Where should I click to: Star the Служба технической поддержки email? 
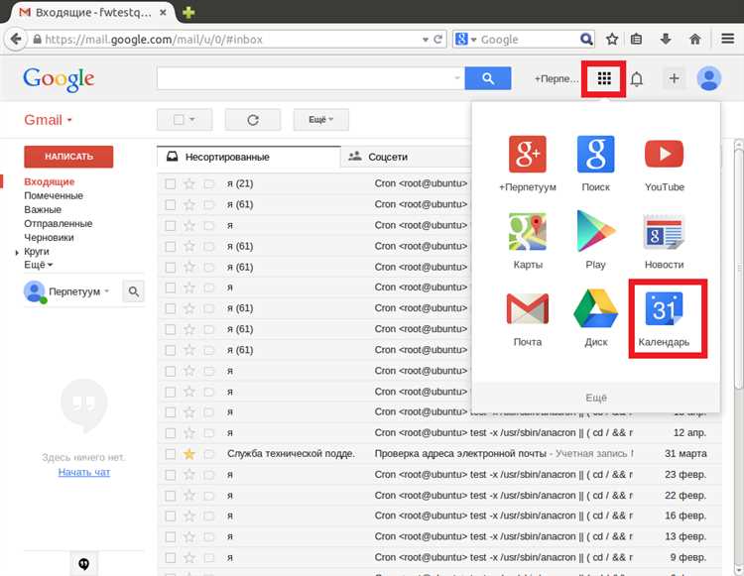pos(189,453)
